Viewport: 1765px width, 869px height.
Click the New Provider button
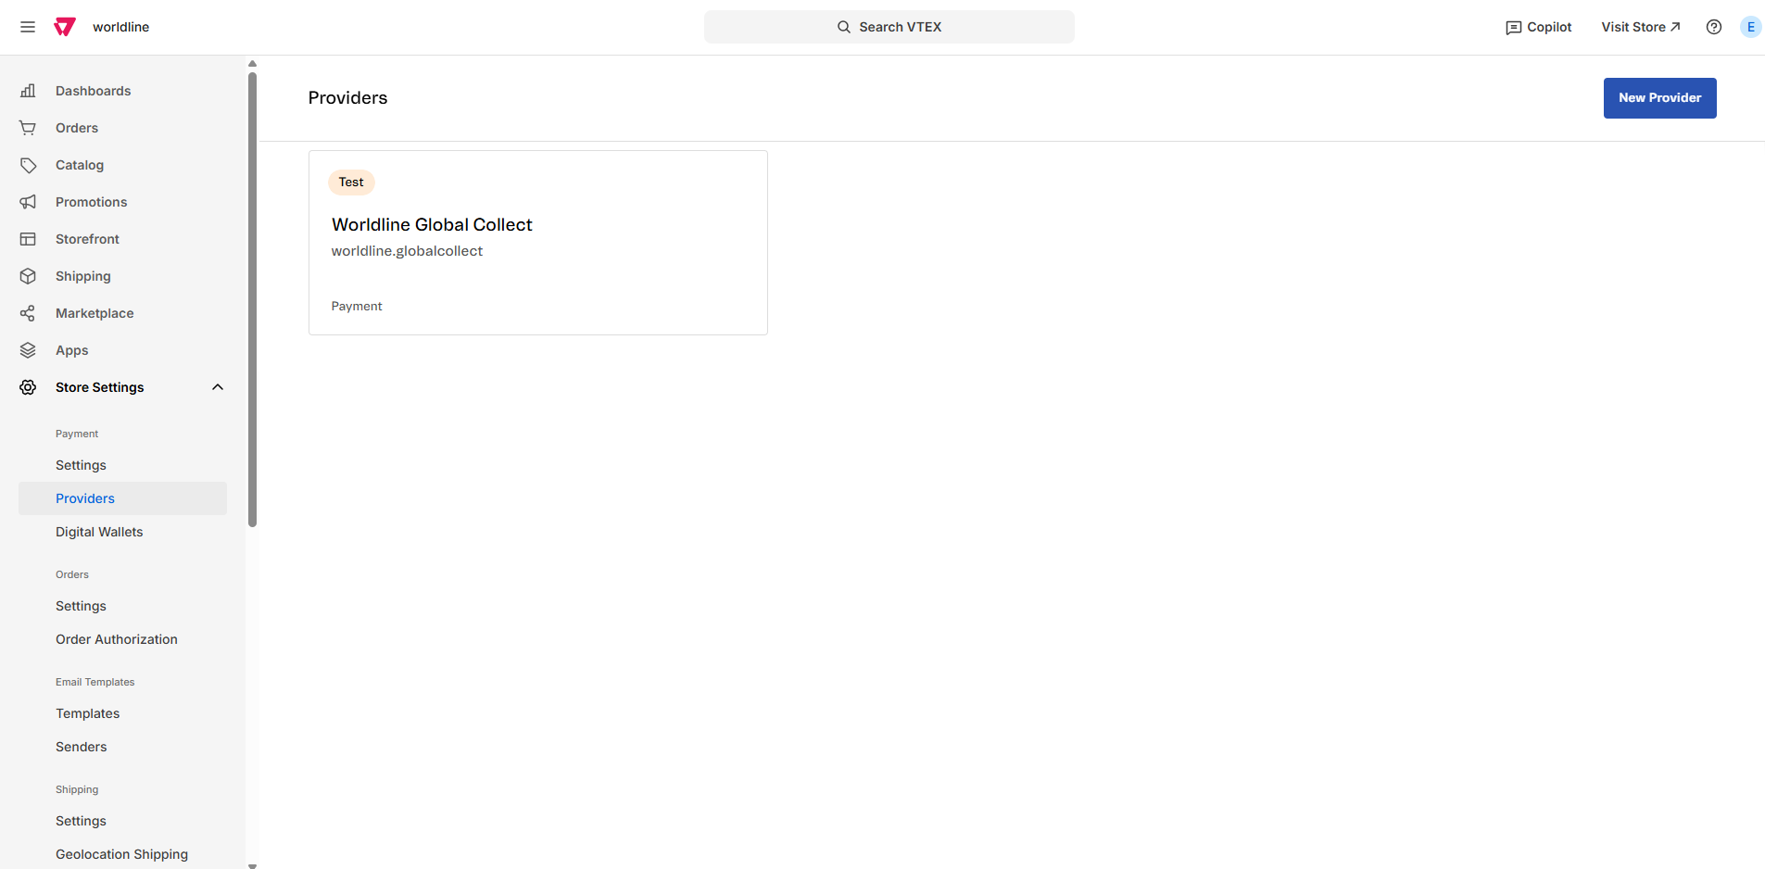click(1659, 98)
